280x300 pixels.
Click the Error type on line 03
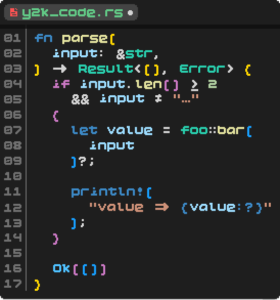coord(202,69)
